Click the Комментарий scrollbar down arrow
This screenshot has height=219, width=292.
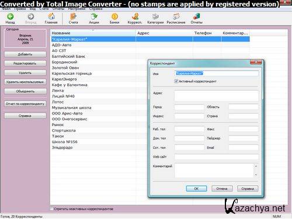[256, 175]
